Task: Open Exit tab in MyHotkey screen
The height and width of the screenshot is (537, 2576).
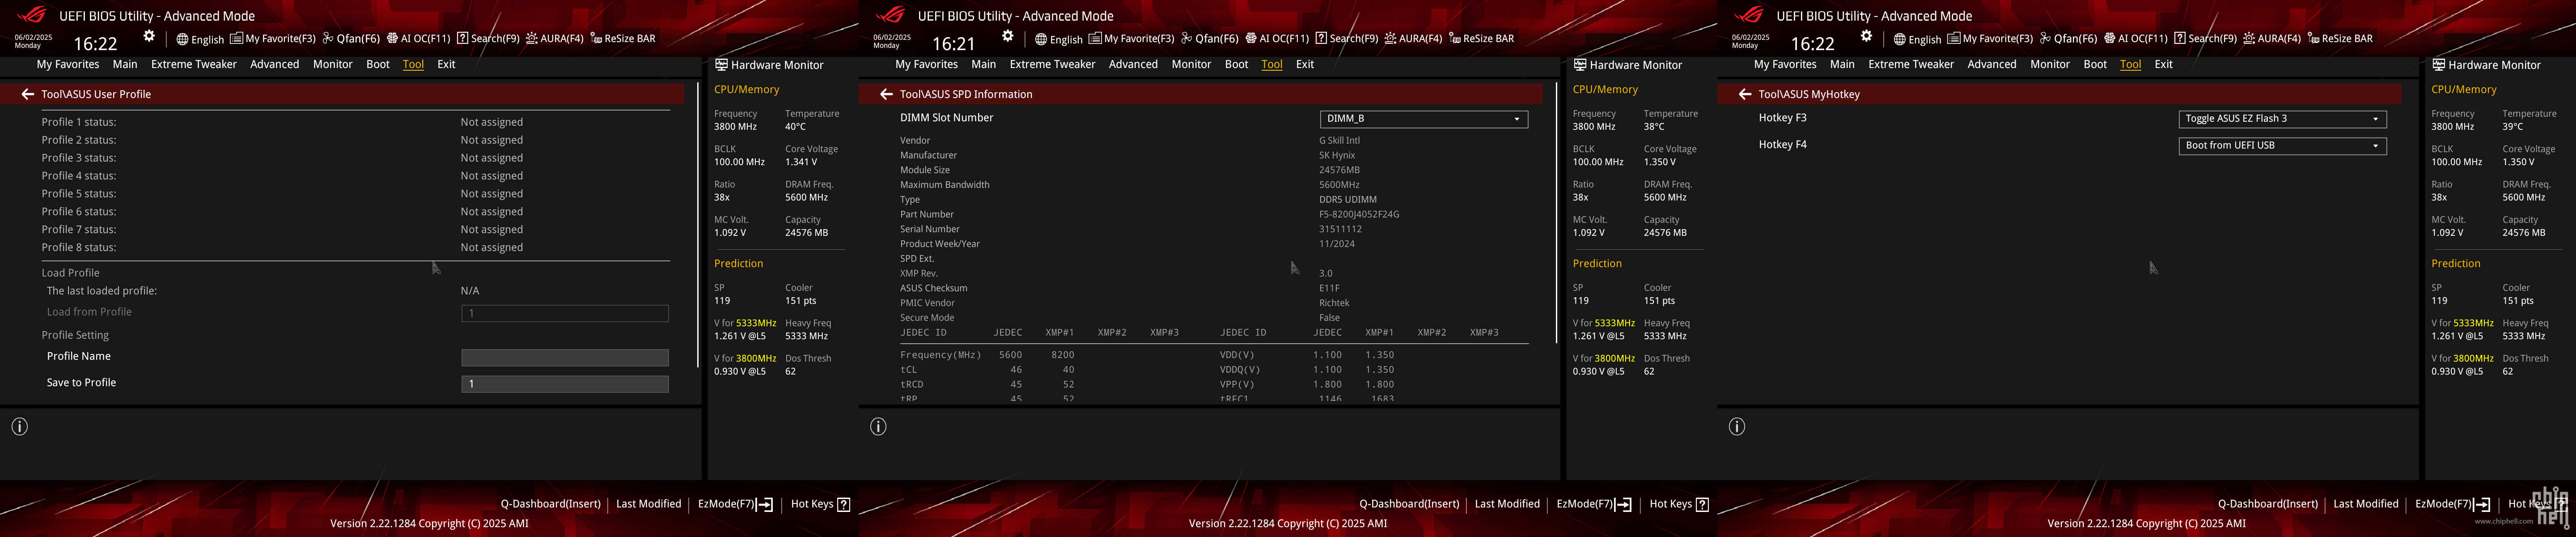Action: (2163, 64)
